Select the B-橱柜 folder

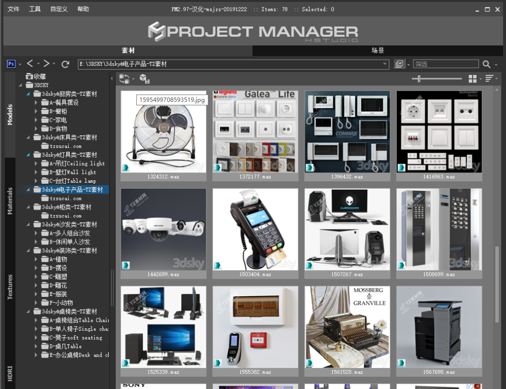coord(54,111)
